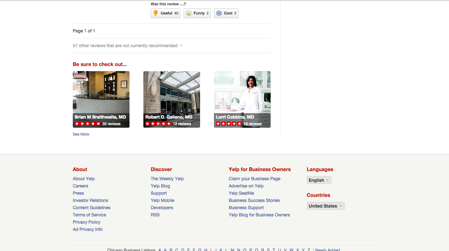449x251 pixels.
Task: Click the '12 reviews' count
Action: (x=182, y=124)
